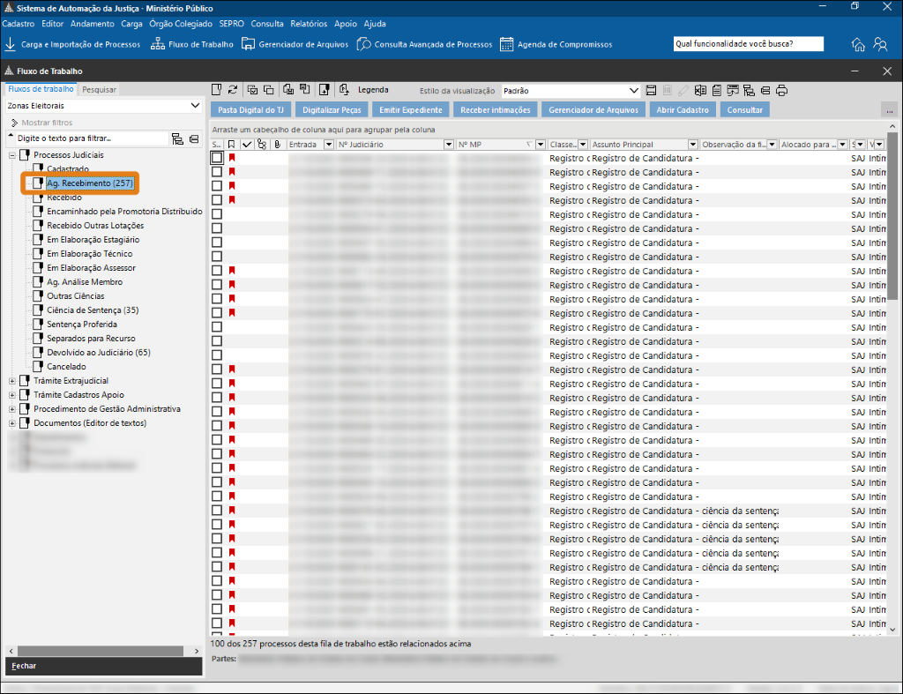Click the overflow button with three dots

coord(889,110)
